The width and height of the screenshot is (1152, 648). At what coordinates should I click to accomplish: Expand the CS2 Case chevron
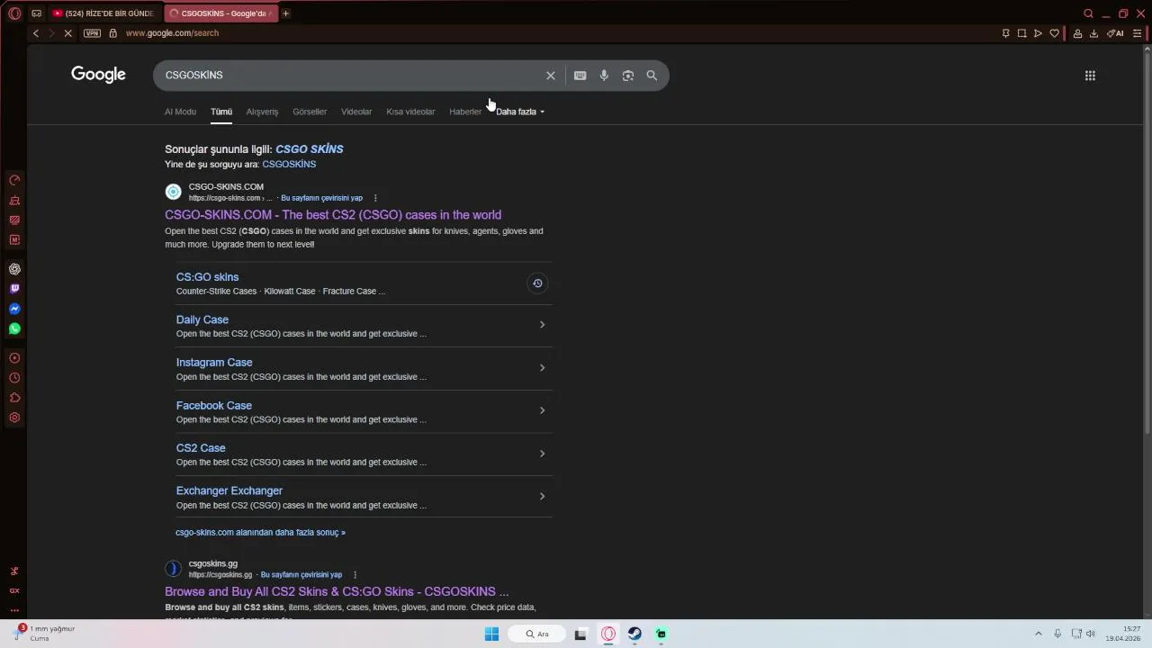coord(542,454)
